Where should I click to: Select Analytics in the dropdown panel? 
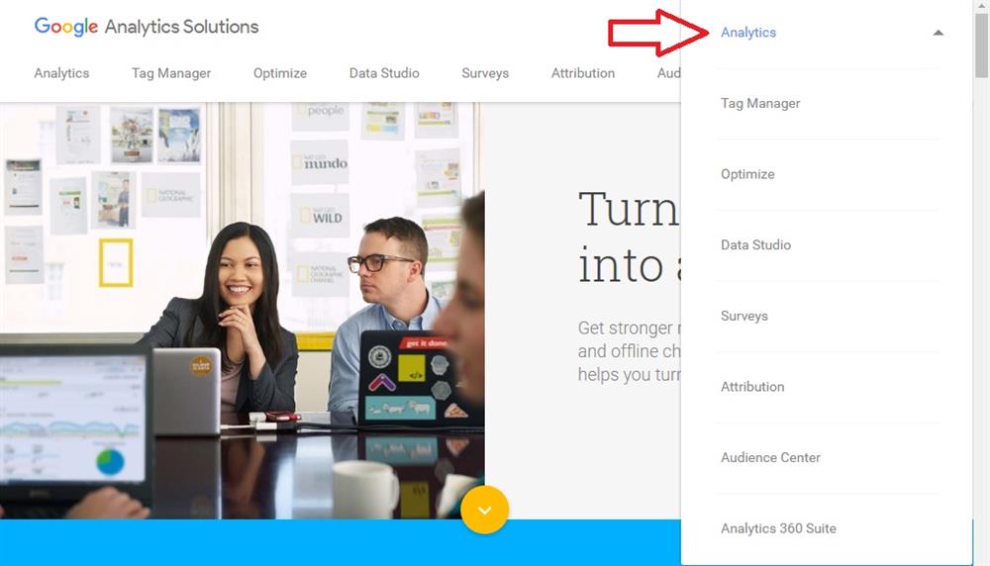click(748, 33)
